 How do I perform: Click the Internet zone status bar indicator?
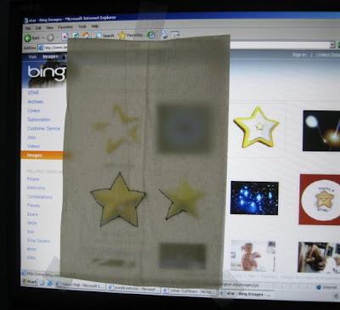[x=326, y=287]
